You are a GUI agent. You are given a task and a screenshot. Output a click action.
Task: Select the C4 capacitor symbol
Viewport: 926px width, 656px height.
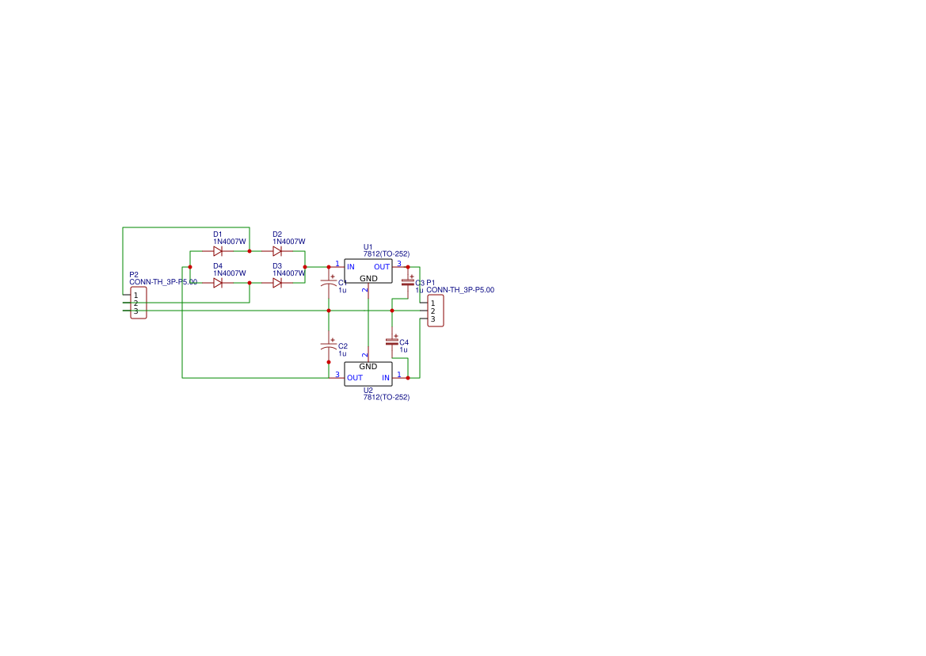coord(391,341)
